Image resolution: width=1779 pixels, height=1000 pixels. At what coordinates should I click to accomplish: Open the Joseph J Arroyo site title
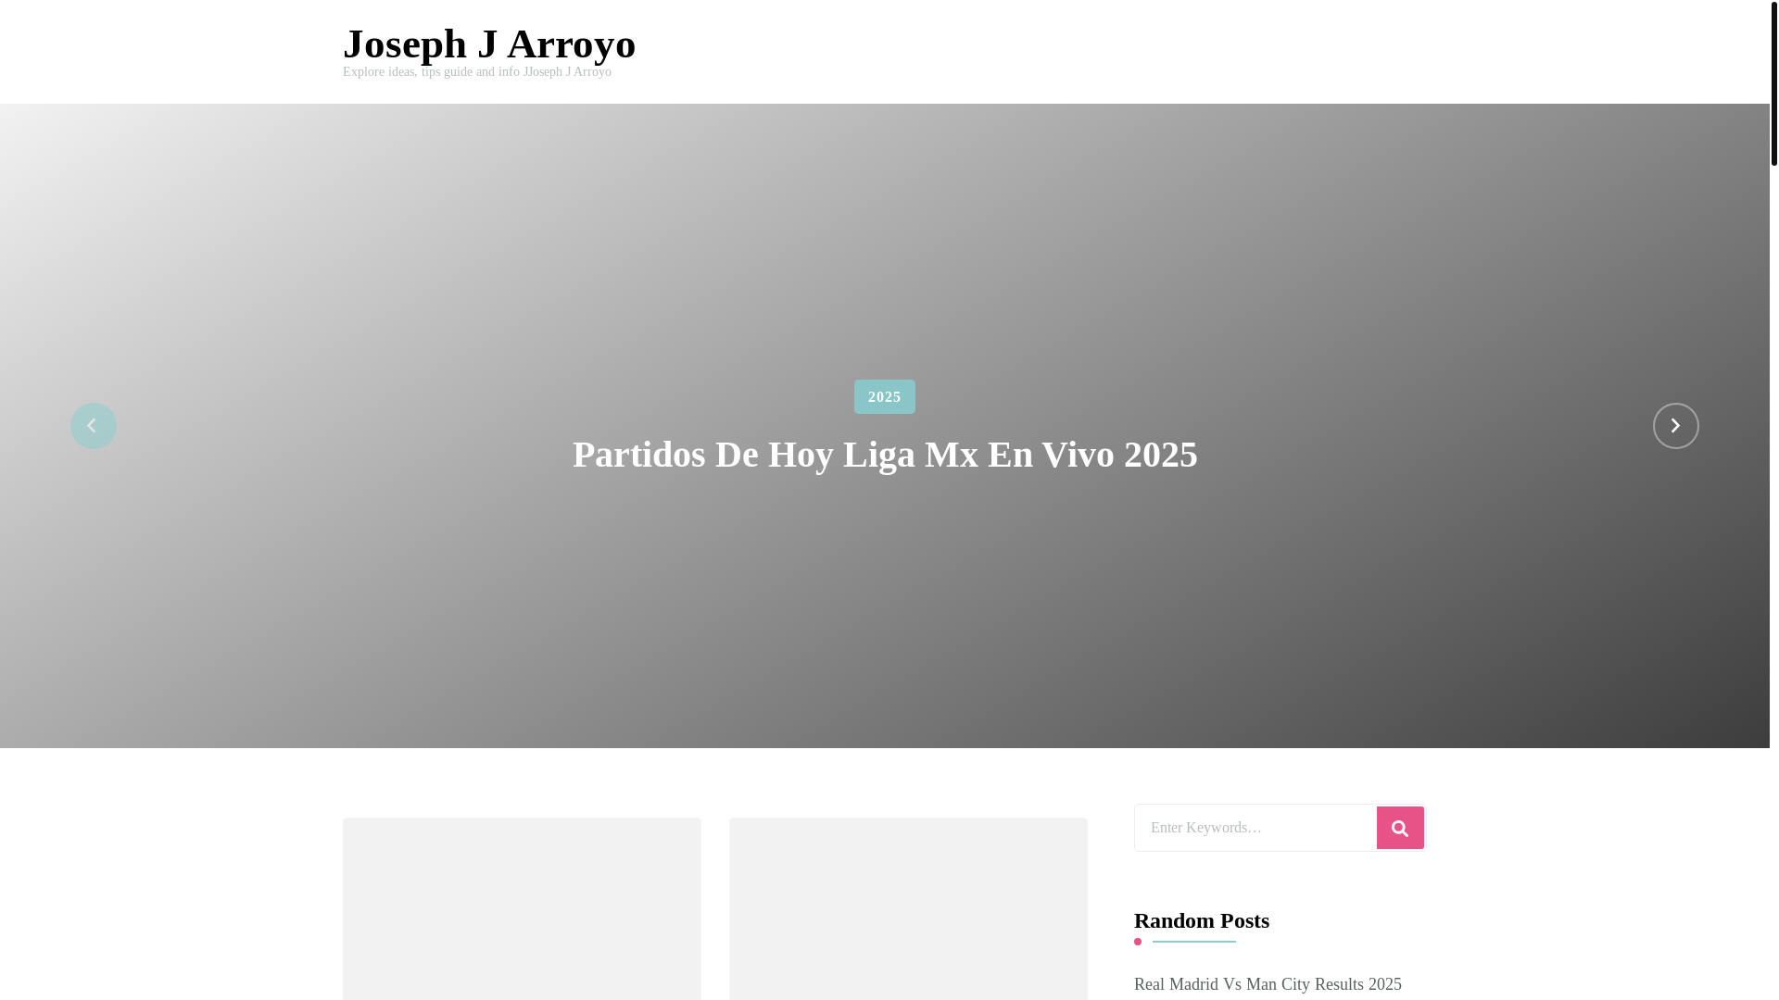pyautogui.click(x=489, y=44)
